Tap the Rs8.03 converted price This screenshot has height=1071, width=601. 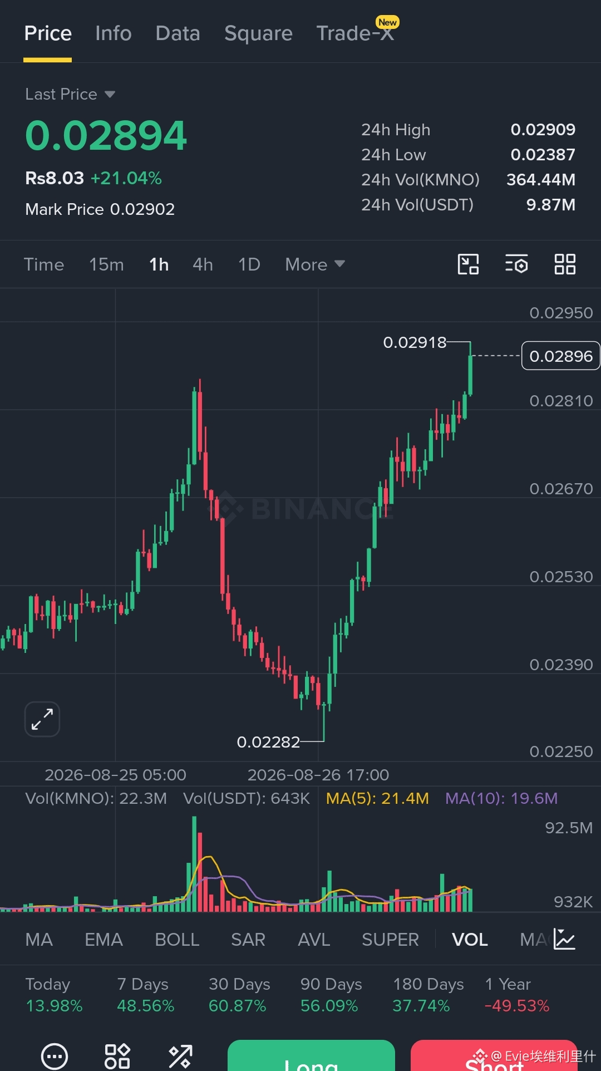click(55, 178)
